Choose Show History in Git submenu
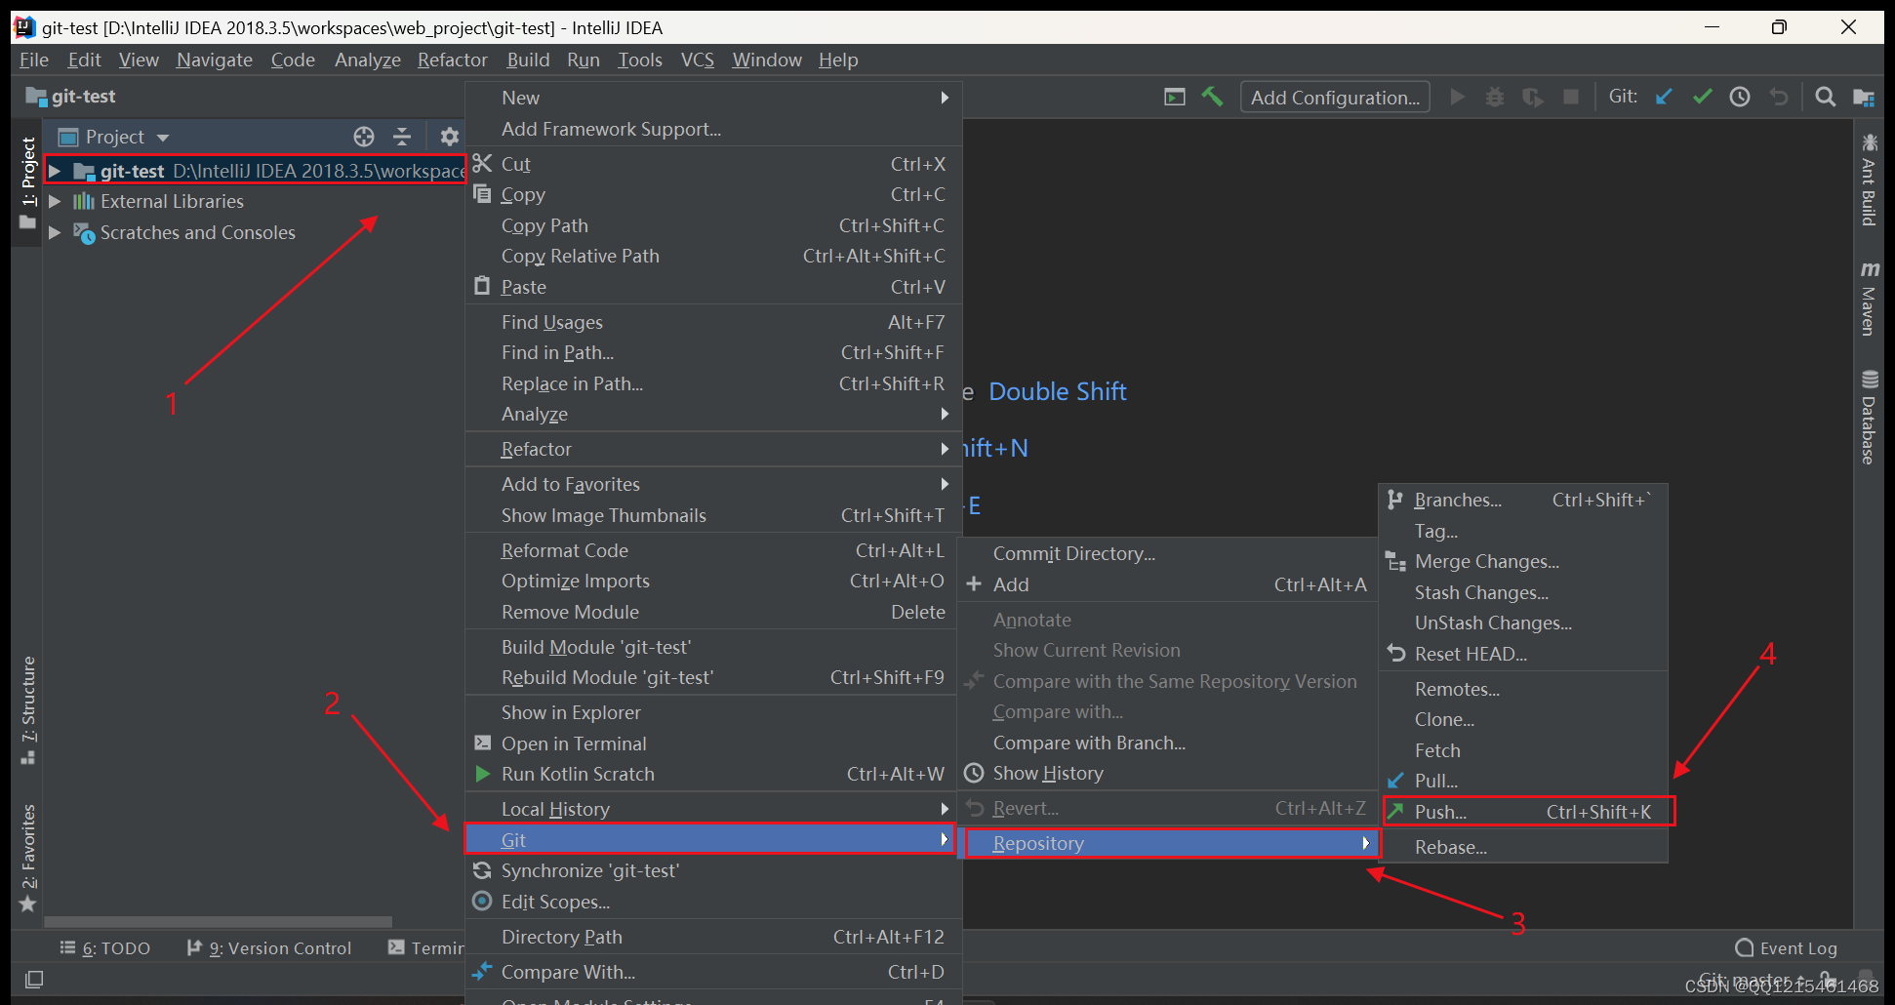Image resolution: width=1895 pixels, height=1005 pixels. (1169, 773)
